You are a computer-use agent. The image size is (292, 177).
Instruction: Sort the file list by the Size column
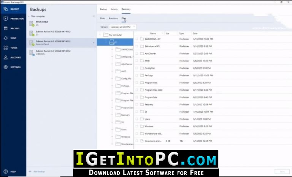(x=167, y=33)
